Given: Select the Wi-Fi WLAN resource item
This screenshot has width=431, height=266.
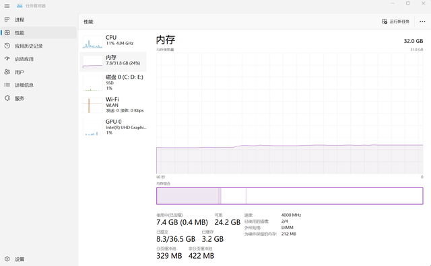Looking at the screenshot, I should [113, 105].
